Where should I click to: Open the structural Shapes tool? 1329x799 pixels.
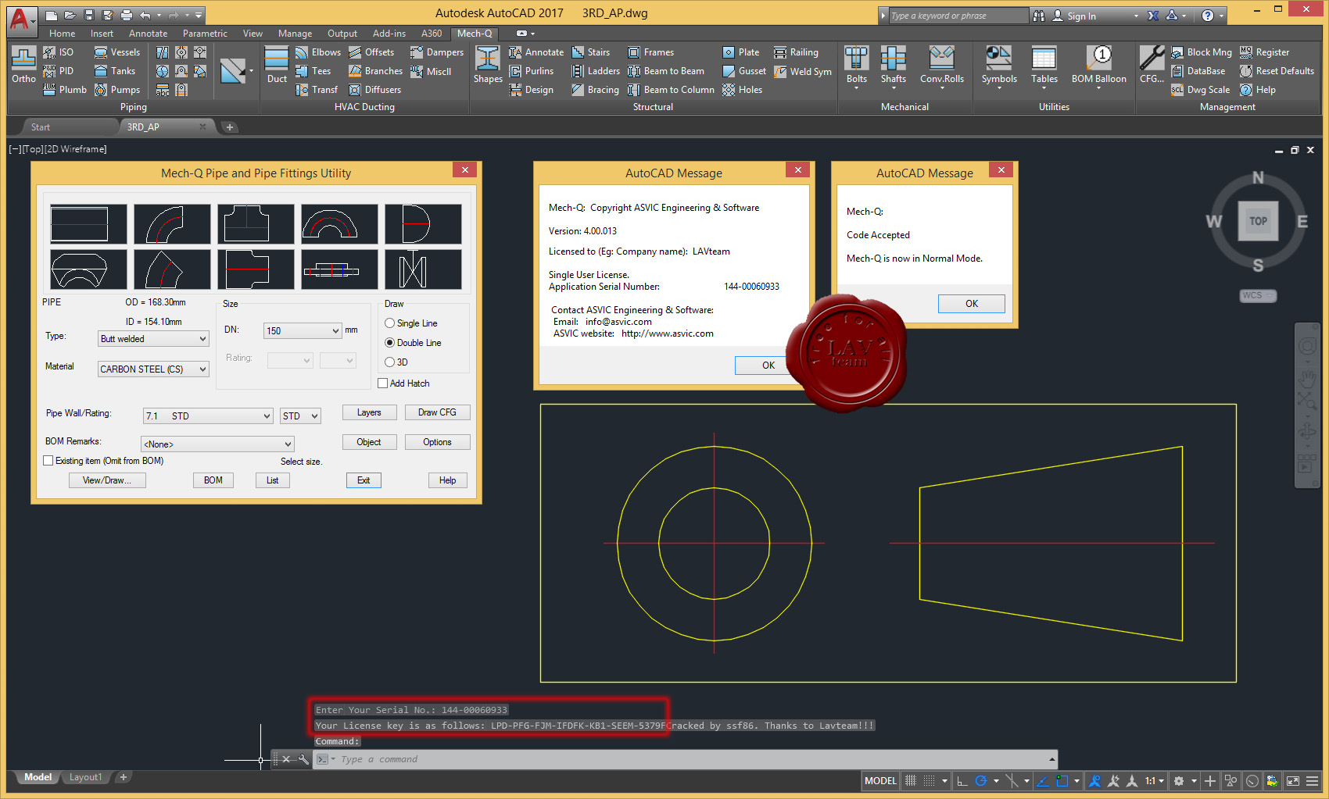pyautogui.click(x=488, y=65)
